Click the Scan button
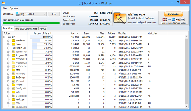 tap(54, 14)
